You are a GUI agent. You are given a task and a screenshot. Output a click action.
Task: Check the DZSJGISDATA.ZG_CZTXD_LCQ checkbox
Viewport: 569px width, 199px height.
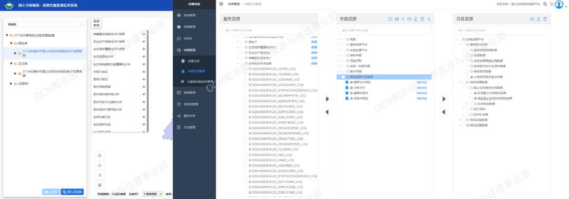[x=246, y=68]
